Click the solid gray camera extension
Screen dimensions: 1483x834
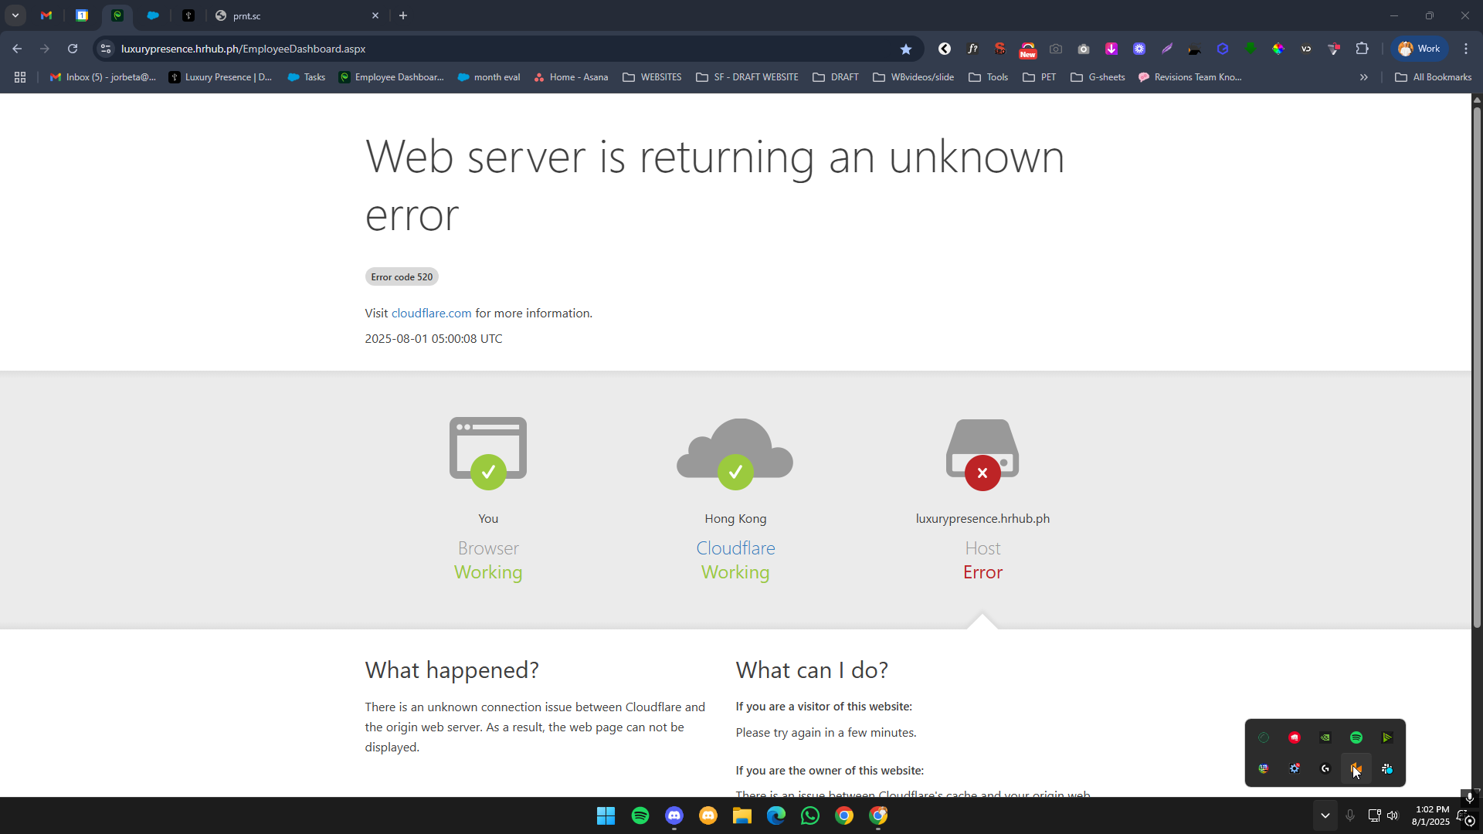1084,49
